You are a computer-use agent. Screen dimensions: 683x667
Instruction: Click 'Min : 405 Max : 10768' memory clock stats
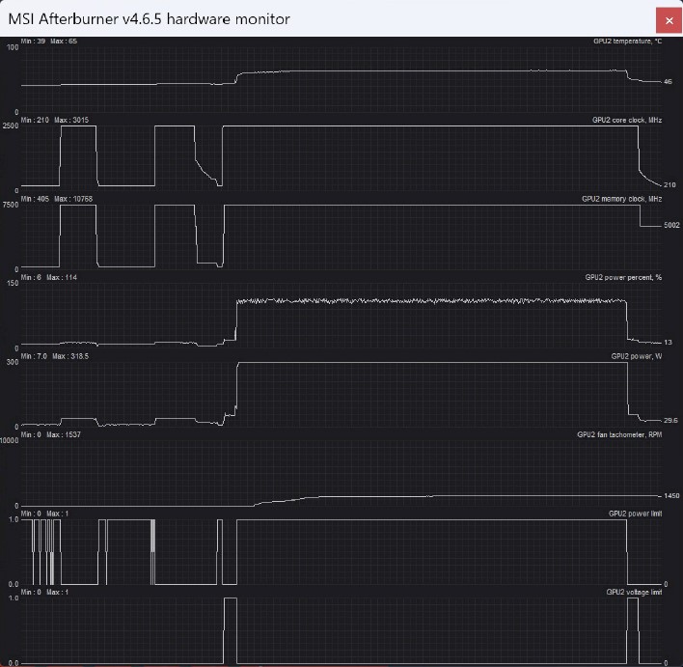pyautogui.click(x=57, y=199)
